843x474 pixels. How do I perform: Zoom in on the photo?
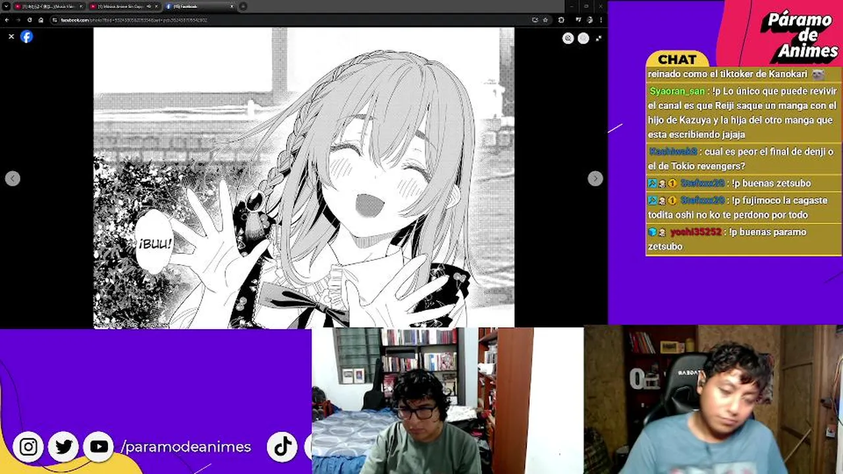pyautogui.click(x=568, y=38)
